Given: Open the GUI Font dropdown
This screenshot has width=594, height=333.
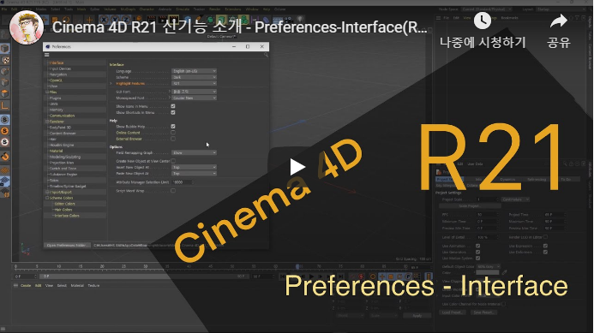Looking at the screenshot, I should (194, 92).
